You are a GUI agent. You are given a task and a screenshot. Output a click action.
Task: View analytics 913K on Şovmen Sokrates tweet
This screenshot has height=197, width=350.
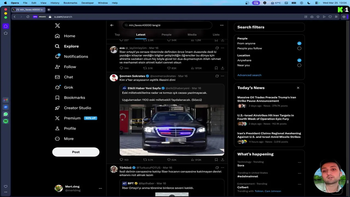click(196, 160)
